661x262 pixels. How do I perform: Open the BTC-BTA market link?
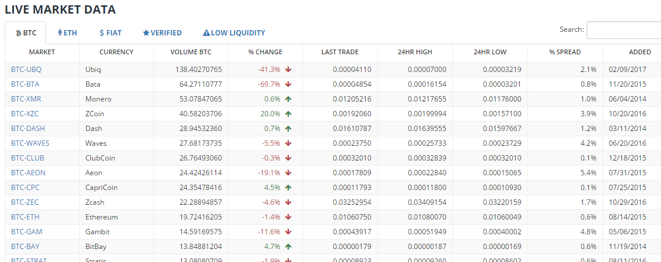pyautogui.click(x=25, y=84)
